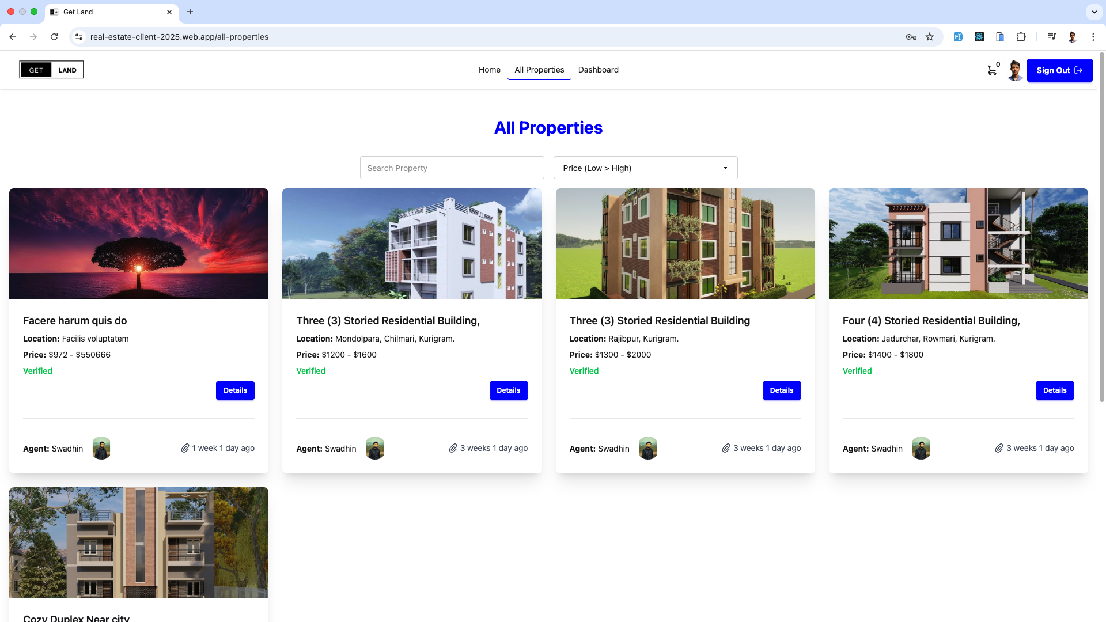The image size is (1106, 622).
Task: Bookmark this page with the star
Action: [930, 37]
